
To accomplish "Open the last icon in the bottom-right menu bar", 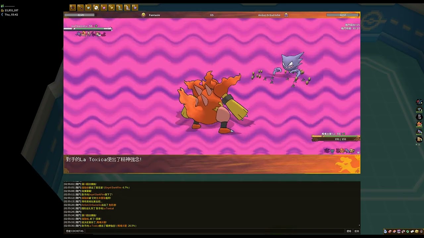I will click(421, 231).
